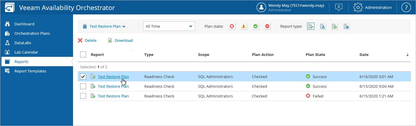Screen dimensions: 416x126
Task: Select readiness check report type filter
Action: [x=311, y=26]
